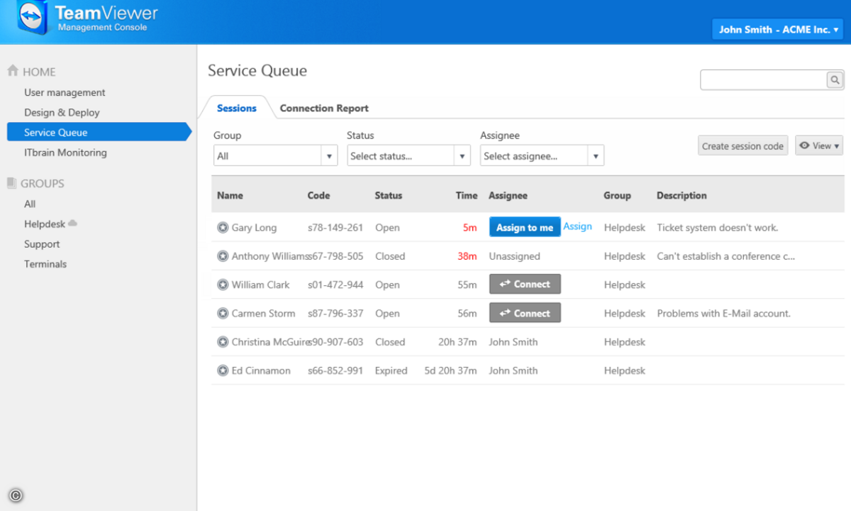Click the TeamViewer logo icon

click(x=33, y=18)
